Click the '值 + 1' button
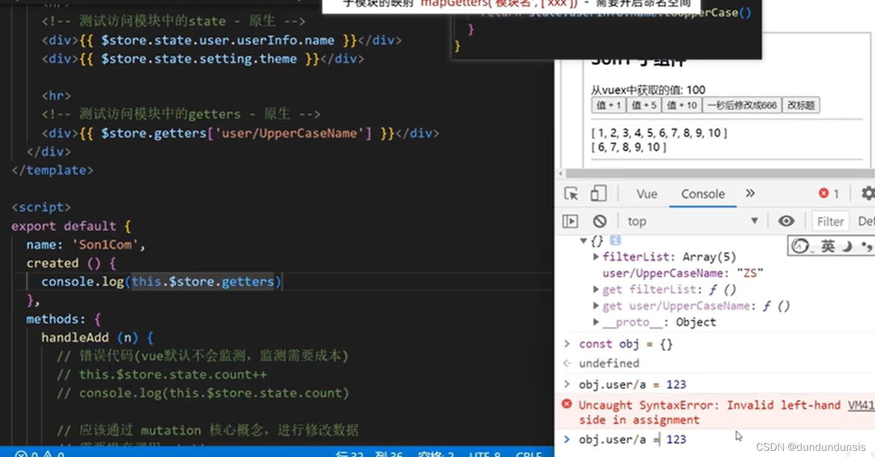The width and height of the screenshot is (875, 457). click(x=609, y=105)
